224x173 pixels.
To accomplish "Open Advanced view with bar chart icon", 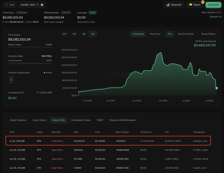I will pyautogui.click(x=174, y=5).
